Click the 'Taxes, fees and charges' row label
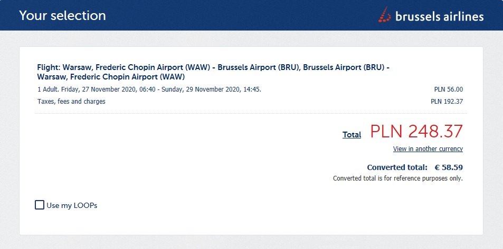 71,102
